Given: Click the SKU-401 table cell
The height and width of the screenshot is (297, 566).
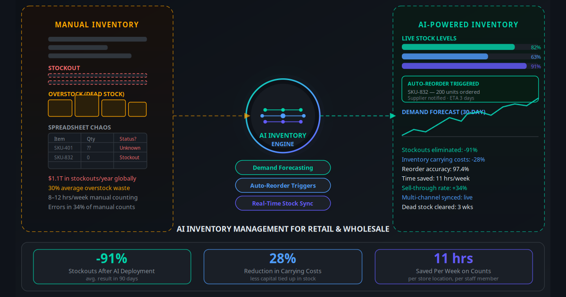Looking at the screenshot, I should coord(64,148).
